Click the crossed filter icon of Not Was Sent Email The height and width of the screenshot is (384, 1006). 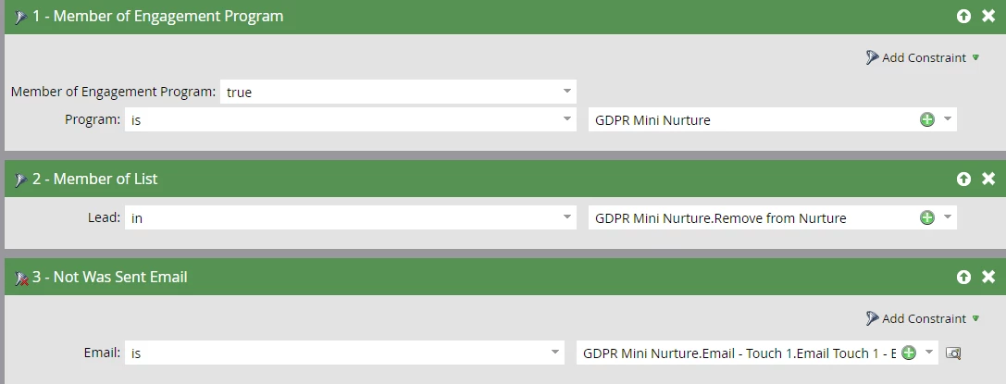pos(21,279)
